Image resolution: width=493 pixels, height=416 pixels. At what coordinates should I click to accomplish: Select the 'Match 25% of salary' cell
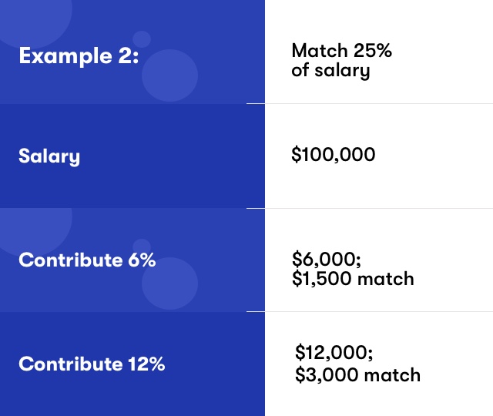point(341,60)
